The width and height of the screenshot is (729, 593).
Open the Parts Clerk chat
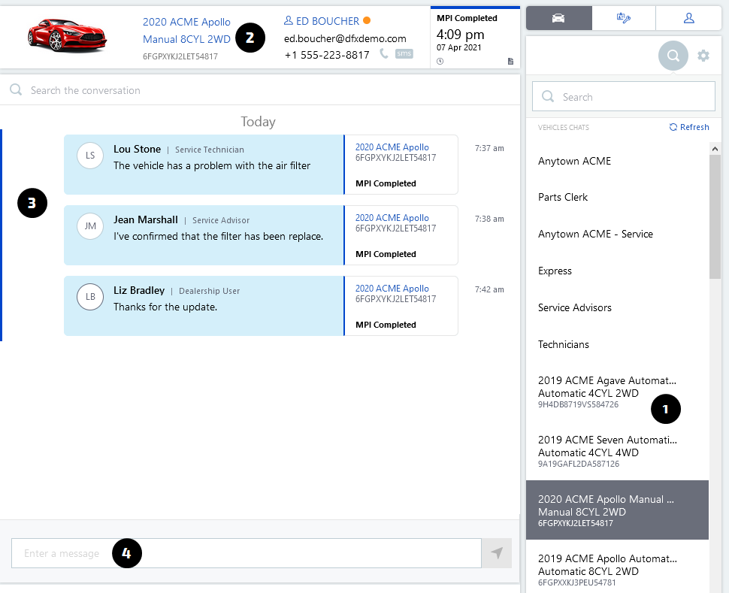562,197
